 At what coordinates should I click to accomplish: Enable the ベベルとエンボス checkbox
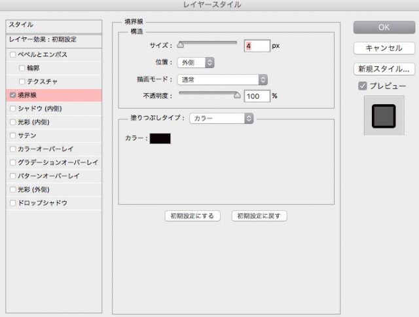(13, 55)
